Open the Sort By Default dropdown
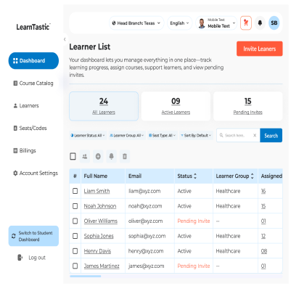The width and height of the screenshot is (291, 286). (196, 136)
